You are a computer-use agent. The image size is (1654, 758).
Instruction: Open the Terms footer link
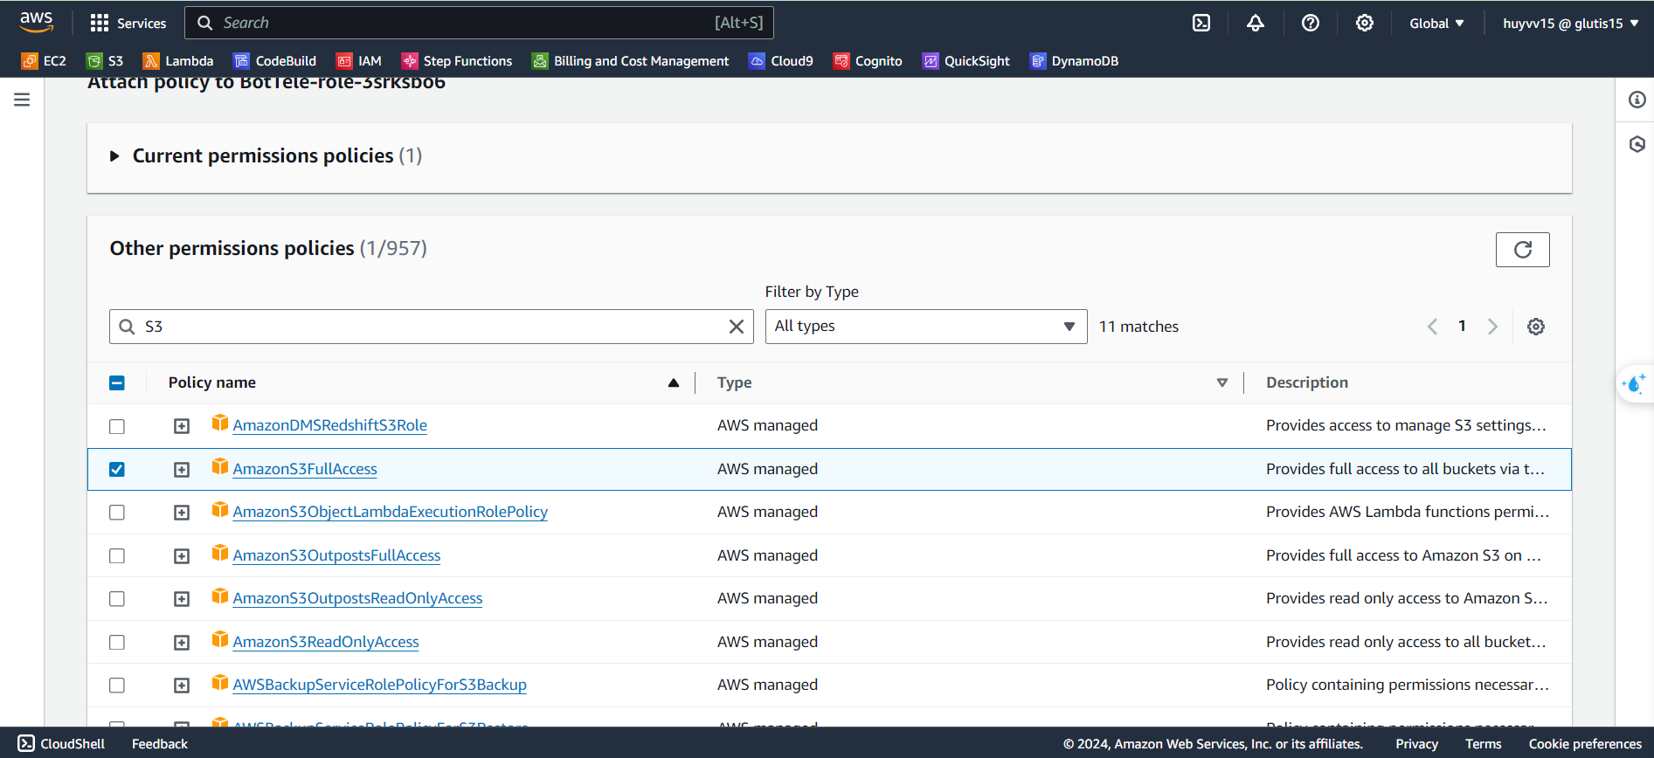click(x=1483, y=744)
